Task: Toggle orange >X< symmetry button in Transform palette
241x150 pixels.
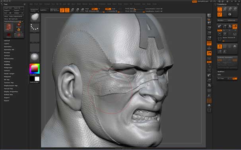Action: point(220,60)
